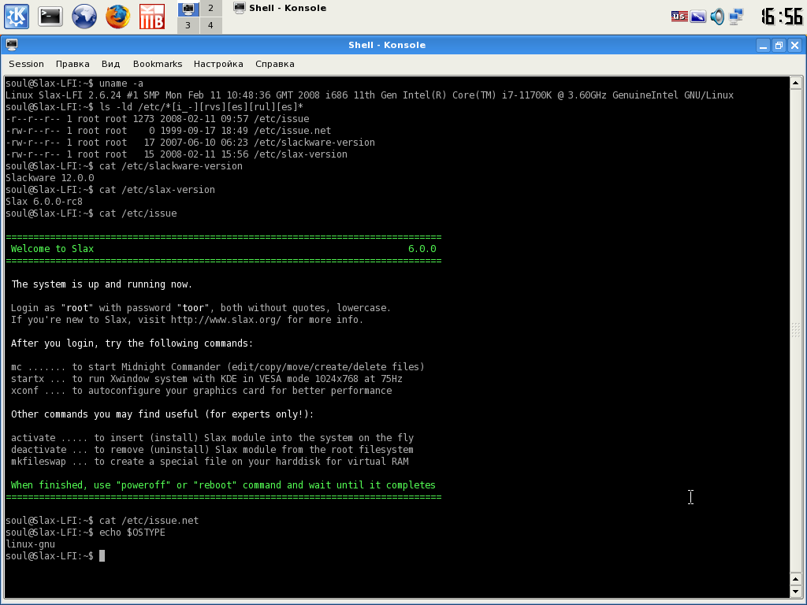This screenshot has width=807, height=605.
Task: Click the 'uname -a' command text
Action: point(121,83)
